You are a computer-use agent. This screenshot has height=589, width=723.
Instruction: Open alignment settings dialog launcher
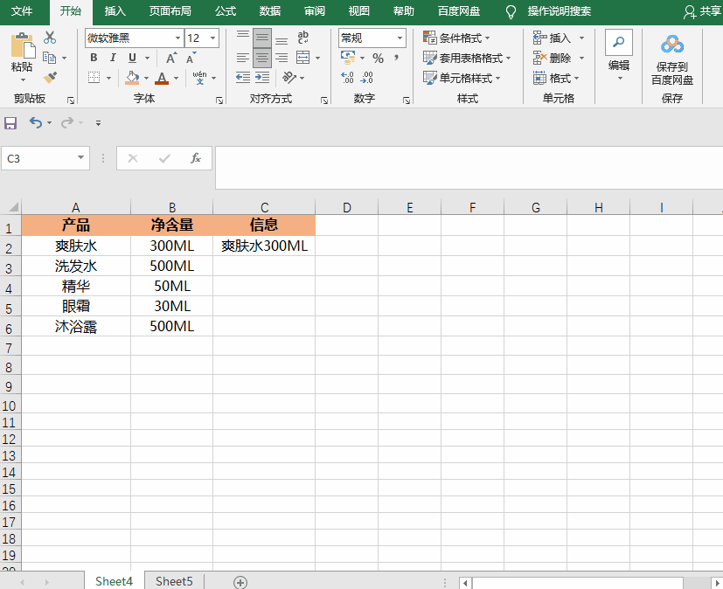[x=324, y=100]
